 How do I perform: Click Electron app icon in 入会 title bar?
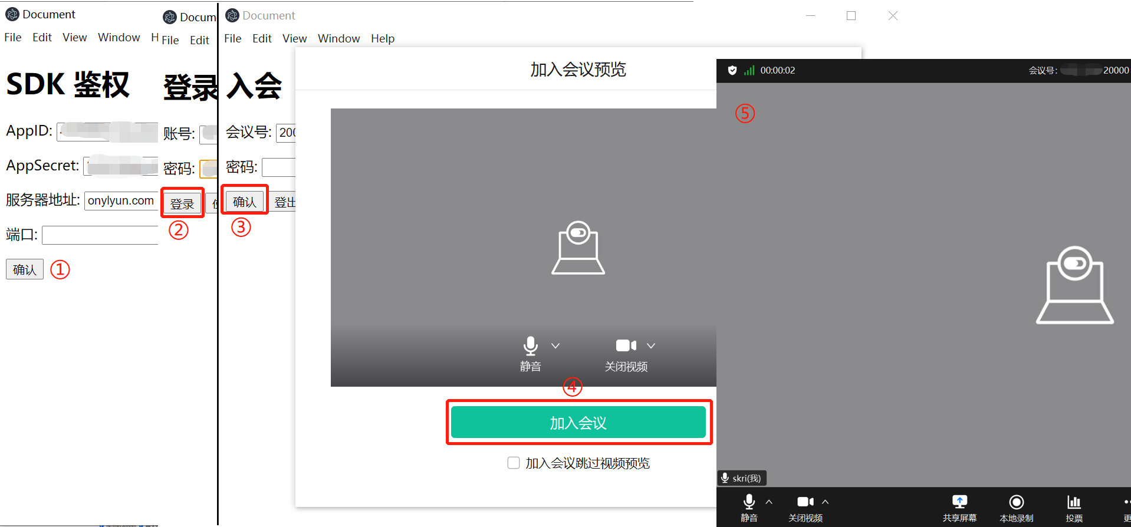[x=232, y=15]
